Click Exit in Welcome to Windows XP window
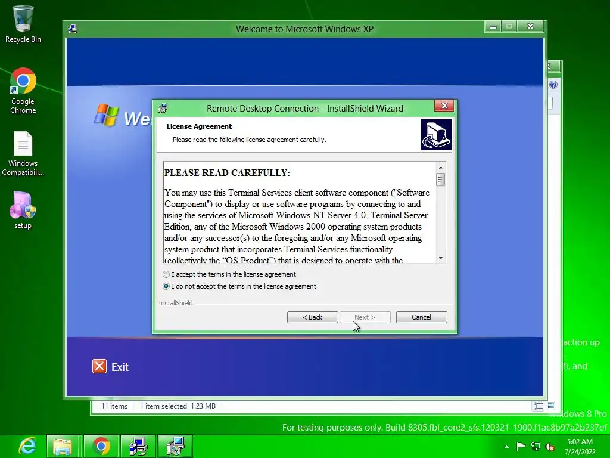Image resolution: width=610 pixels, height=458 pixels. coord(120,367)
